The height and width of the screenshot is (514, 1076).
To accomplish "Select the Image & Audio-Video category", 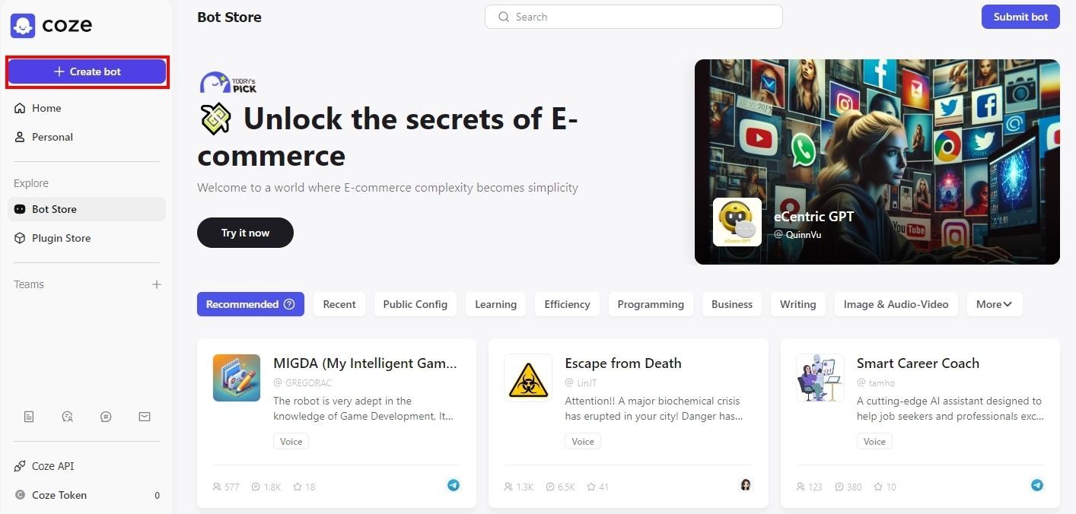I will coord(896,304).
